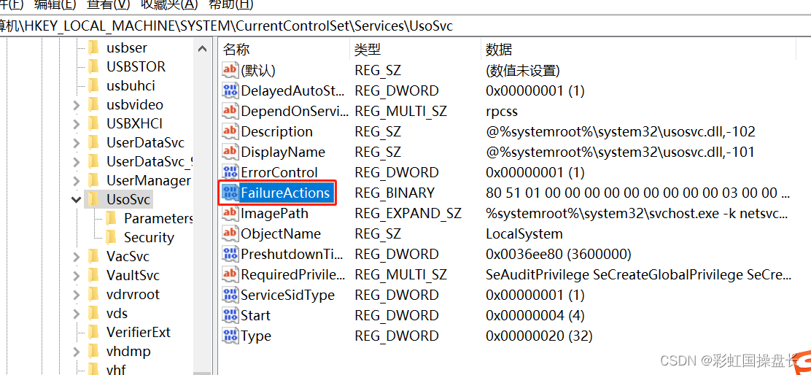Click the string icon of DependOnService value
The image size is (811, 375).
click(230, 111)
